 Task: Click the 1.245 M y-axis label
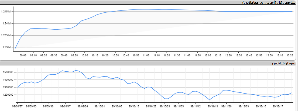tap(6, 12)
